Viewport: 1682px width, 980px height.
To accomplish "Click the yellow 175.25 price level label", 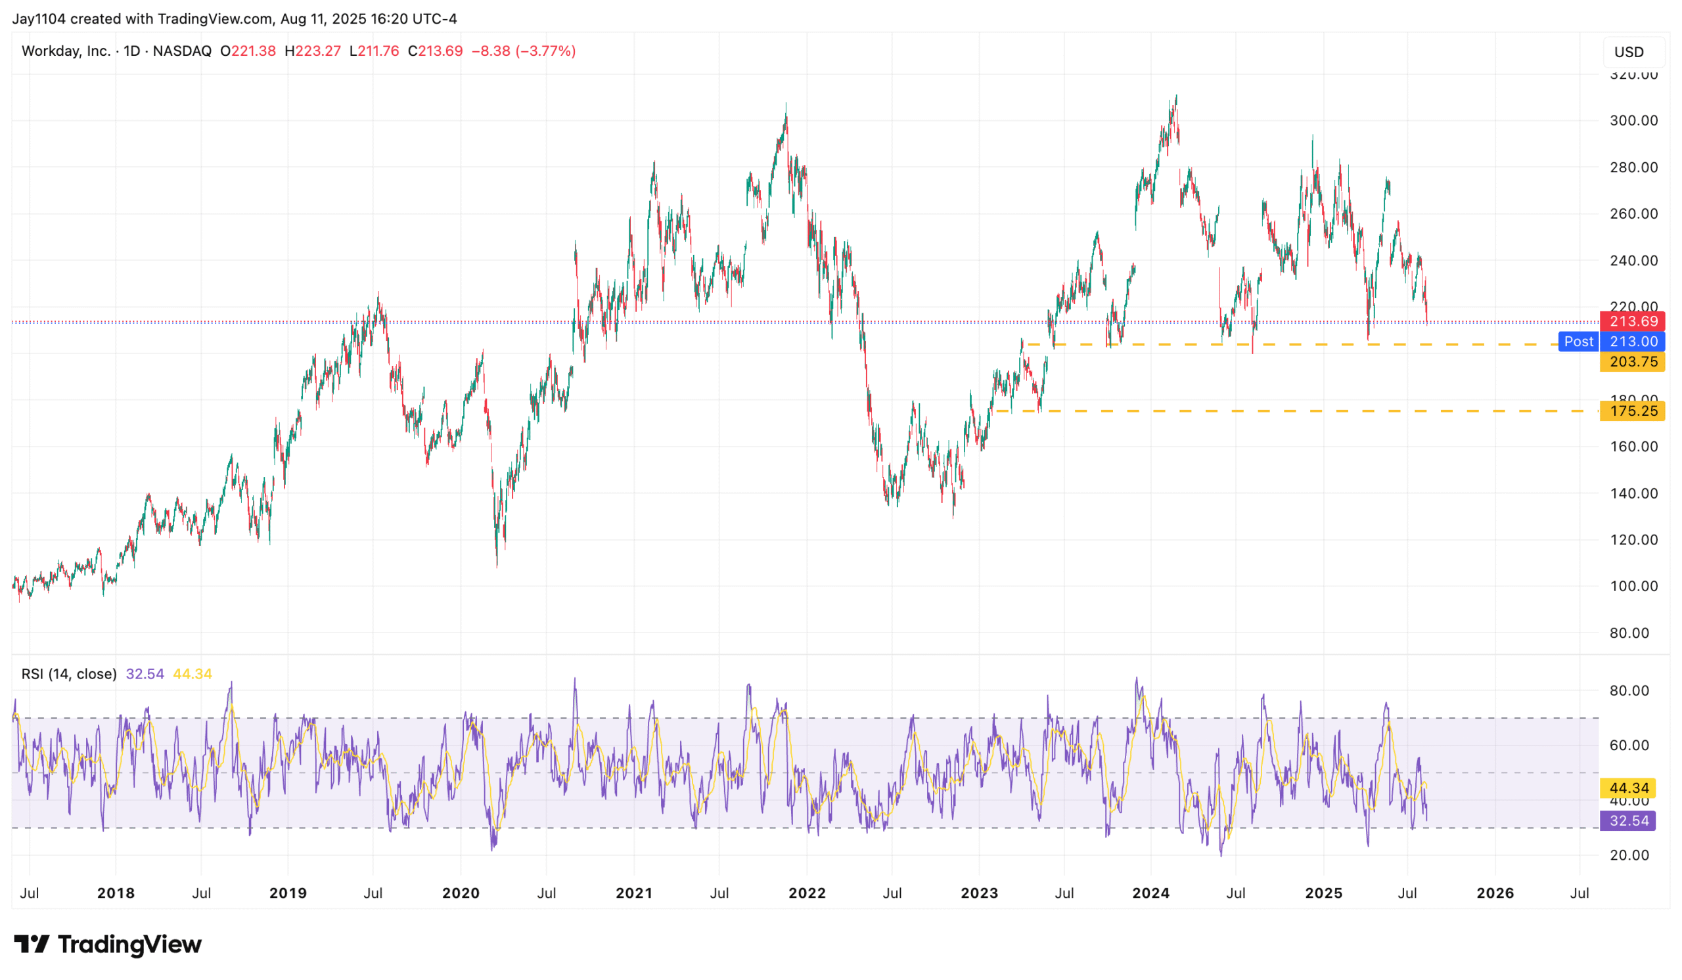I will (1633, 411).
